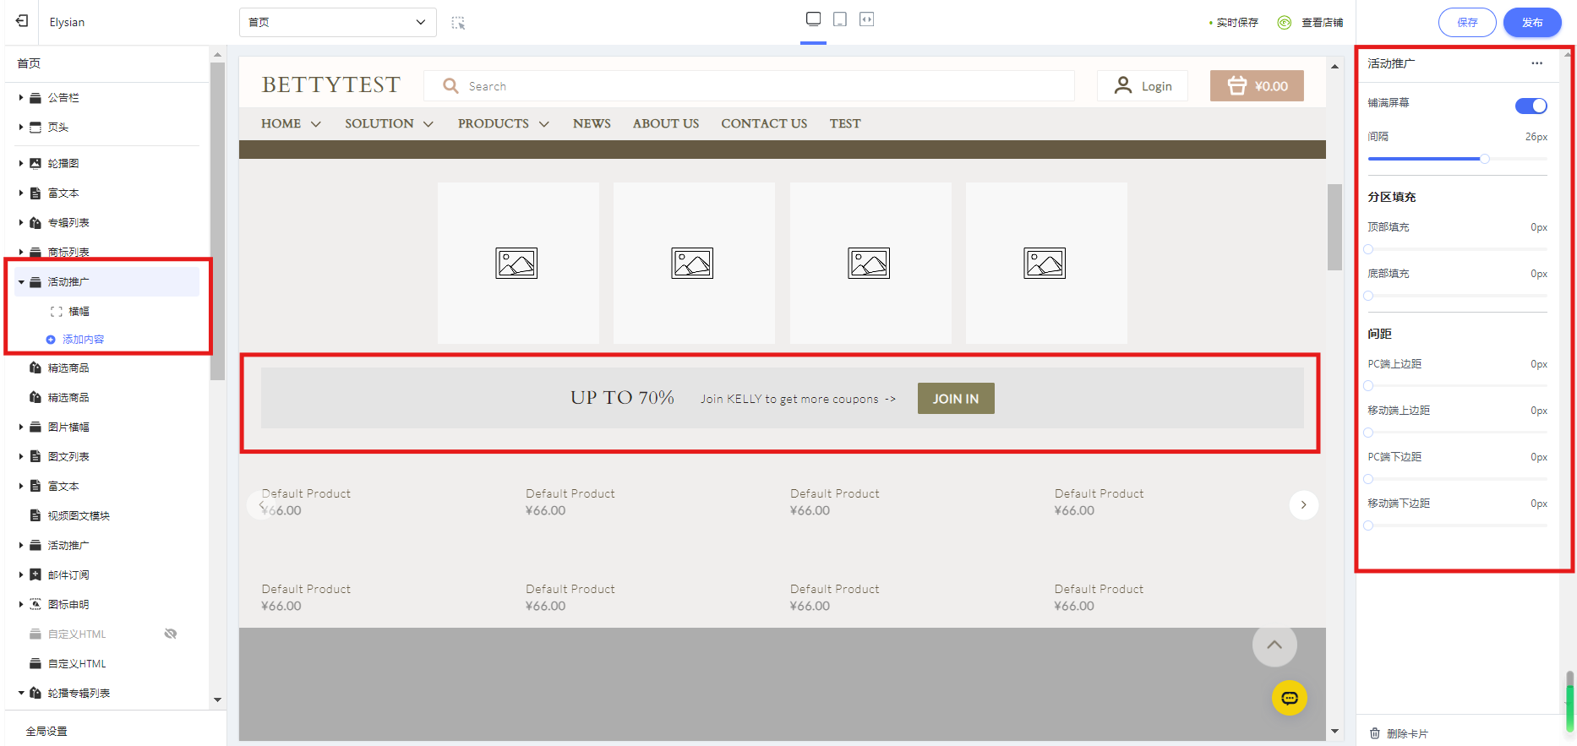This screenshot has width=1577, height=746.
Task: Switch to tablet preview icon
Action: (x=840, y=19)
